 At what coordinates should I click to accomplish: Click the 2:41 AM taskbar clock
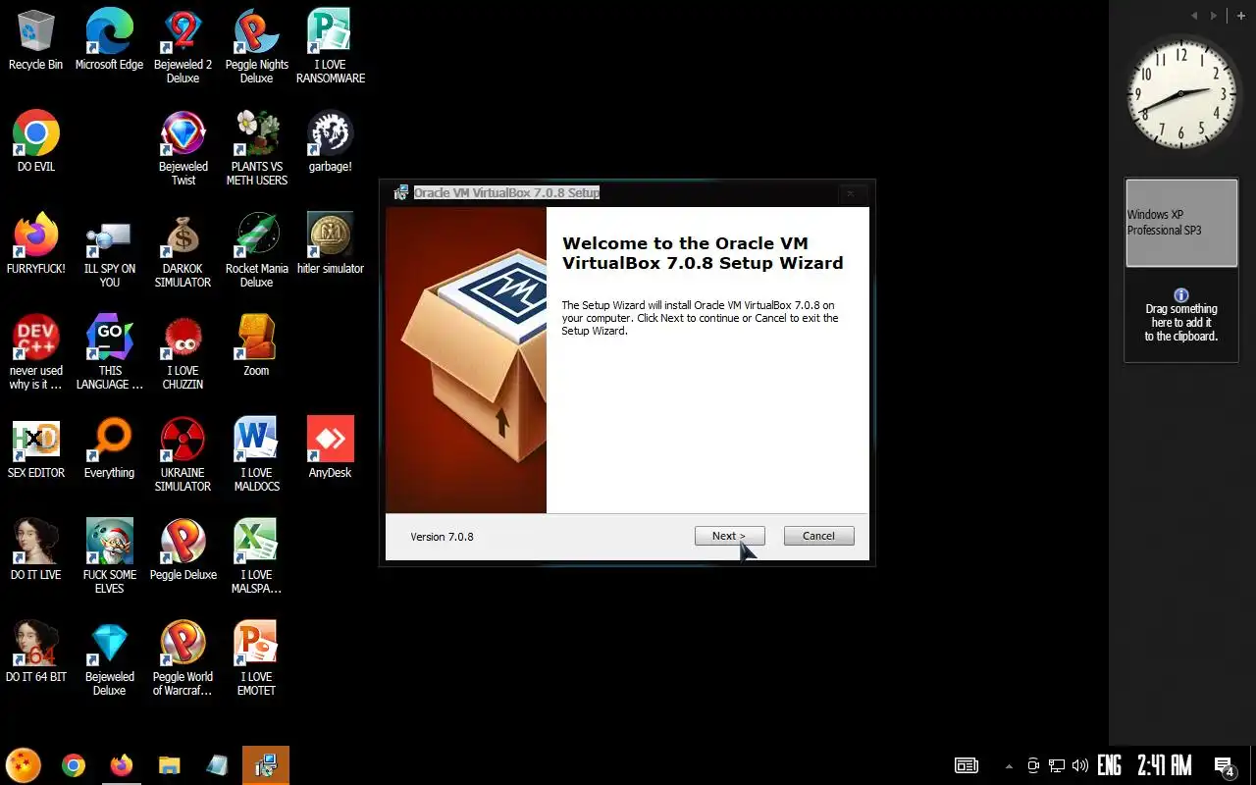pos(1164,765)
